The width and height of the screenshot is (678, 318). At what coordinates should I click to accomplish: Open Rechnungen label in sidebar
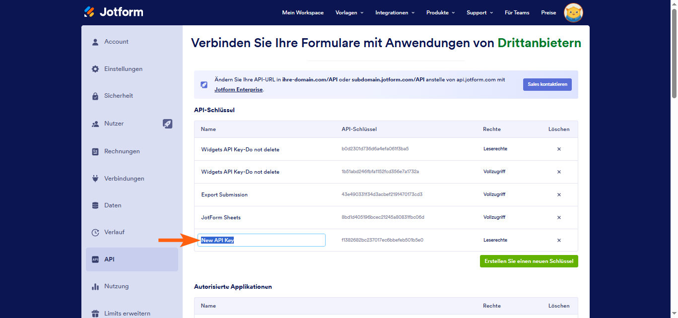pyautogui.click(x=122, y=151)
